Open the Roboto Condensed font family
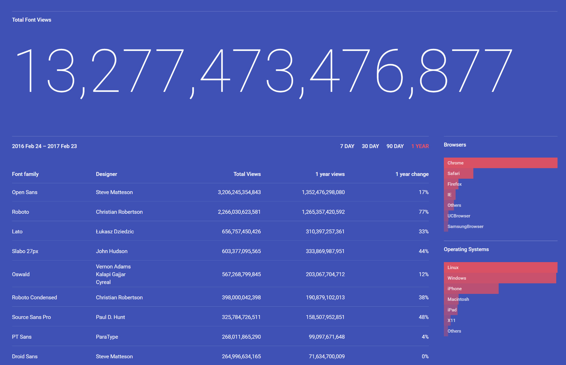Viewport: 566px width, 365px height. tap(35, 297)
